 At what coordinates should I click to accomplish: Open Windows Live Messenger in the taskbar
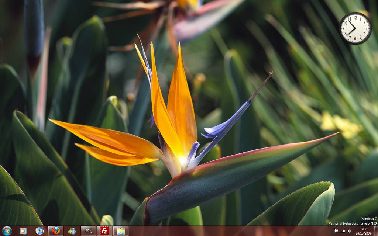point(72,231)
